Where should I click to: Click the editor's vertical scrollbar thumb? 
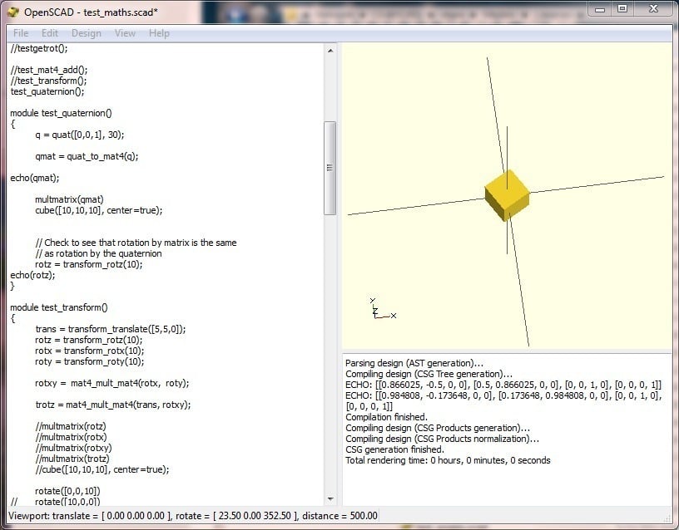(330, 168)
